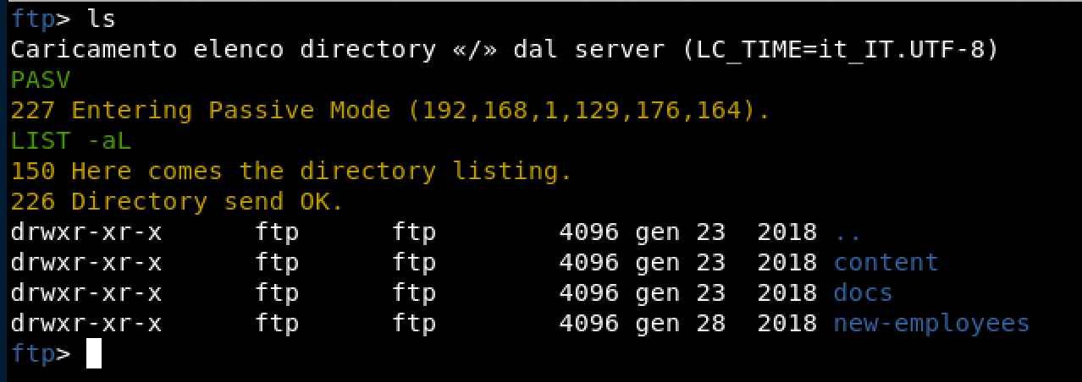This screenshot has width=1082, height=382.
Task: Click the 4096 size in the docs row
Action: pos(589,292)
